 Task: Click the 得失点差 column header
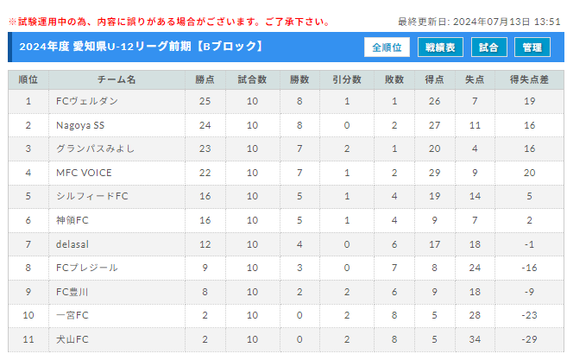point(529,79)
